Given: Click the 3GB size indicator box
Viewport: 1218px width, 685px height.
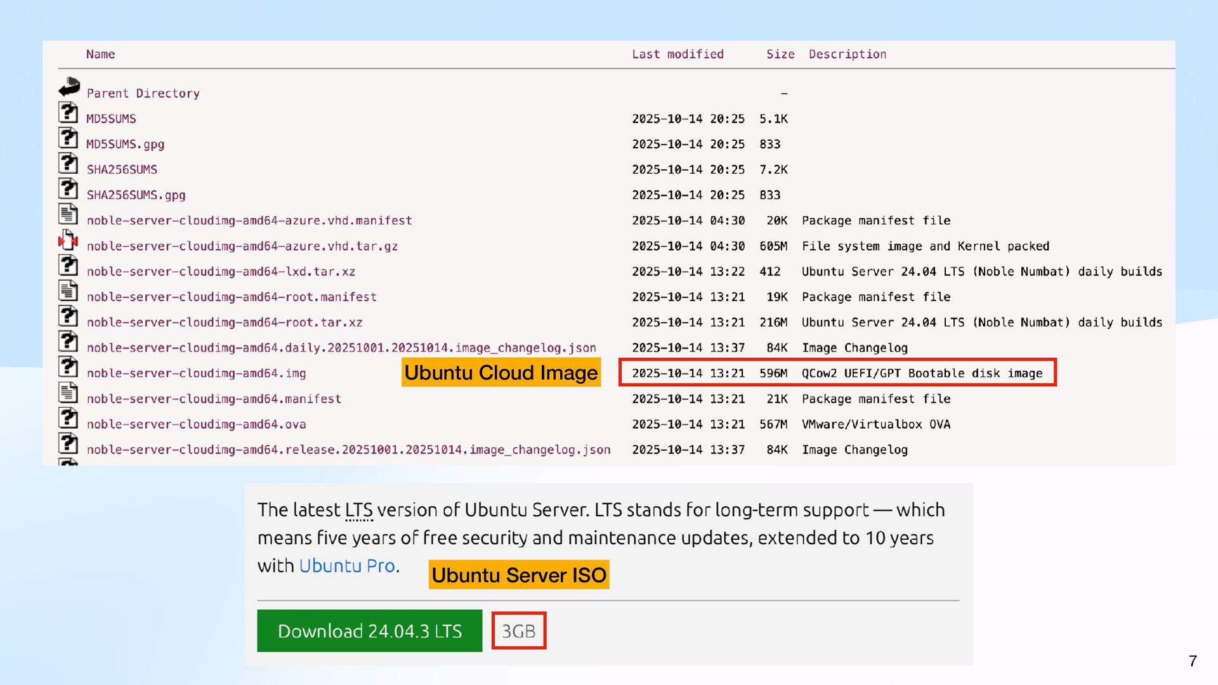Looking at the screenshot, I should (518, 631).
